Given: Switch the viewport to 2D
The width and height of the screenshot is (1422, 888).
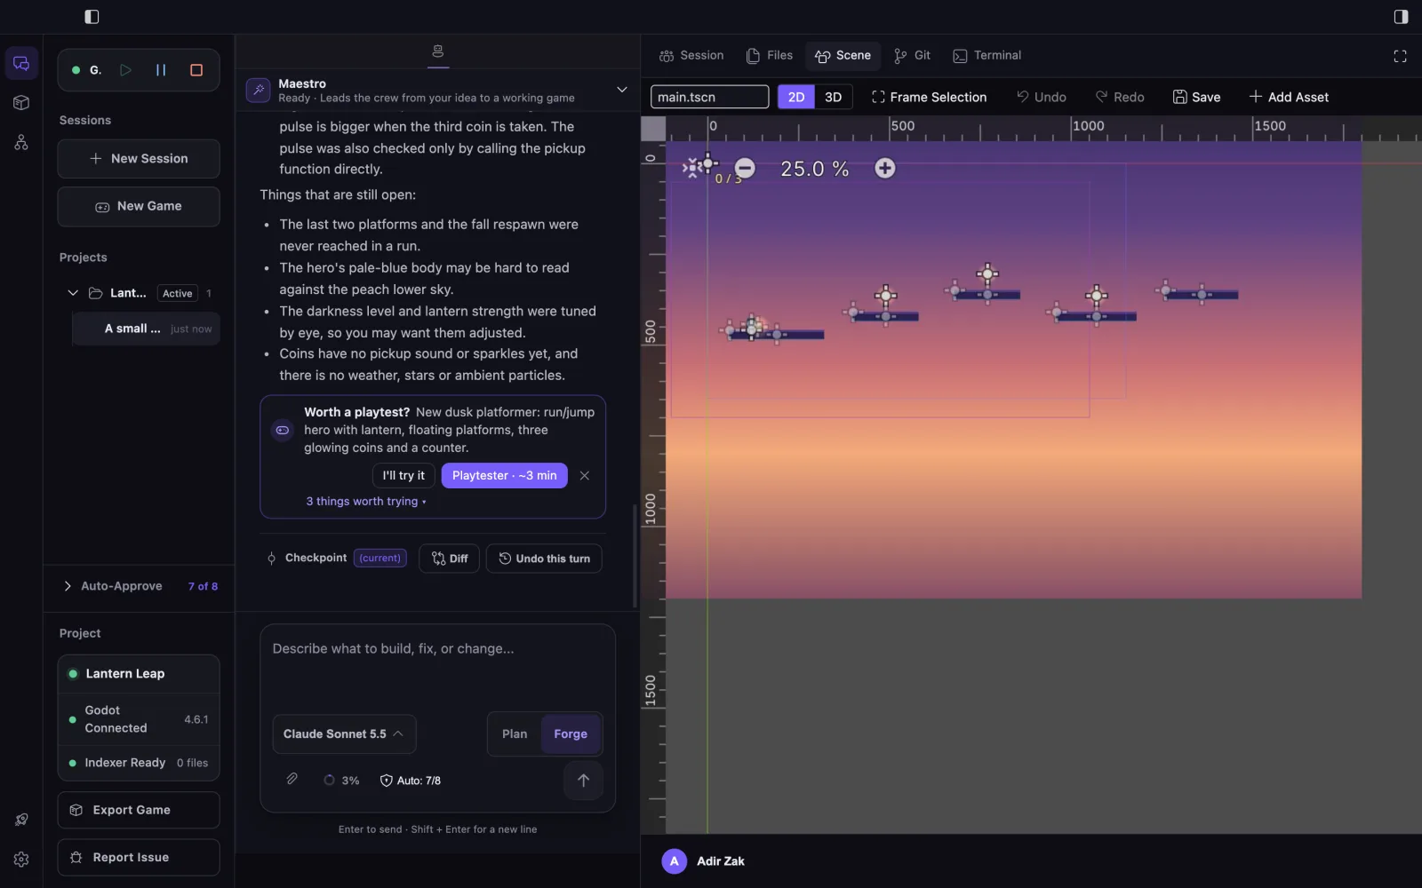Looking at the screenshot, I should click(x=796, y=97).
